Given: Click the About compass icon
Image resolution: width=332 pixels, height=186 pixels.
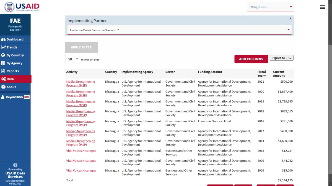Looking at the screenshot, I should click(3, 87).
